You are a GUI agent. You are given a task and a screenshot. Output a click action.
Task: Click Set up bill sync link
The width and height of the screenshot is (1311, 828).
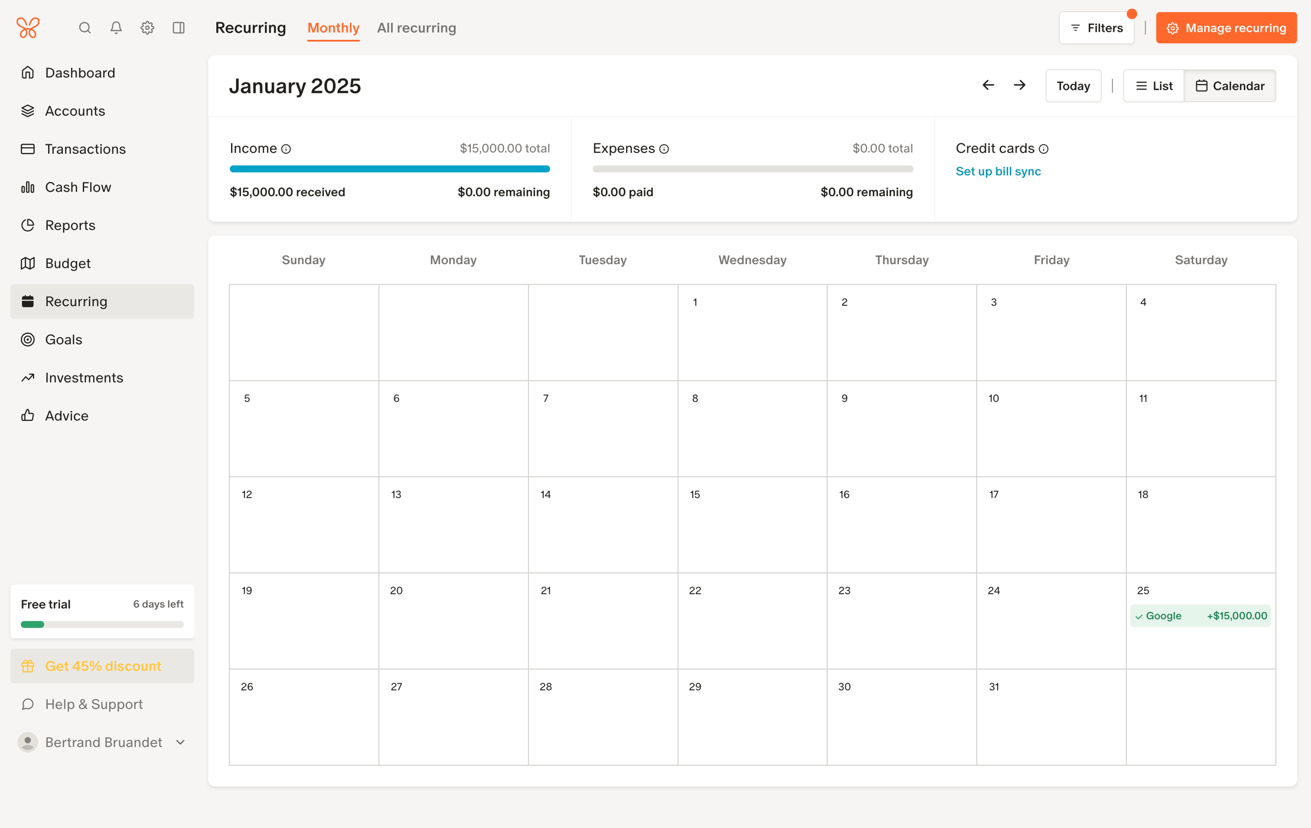998,171
